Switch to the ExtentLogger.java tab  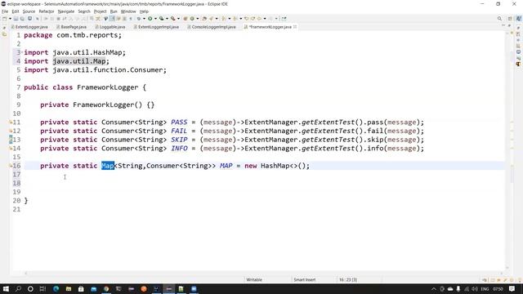(x=29, y=27)
